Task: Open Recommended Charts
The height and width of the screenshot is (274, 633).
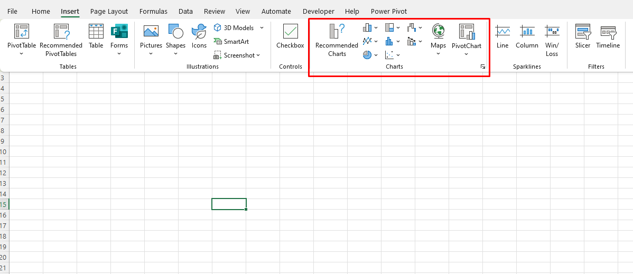Action: (x=337, y=40)
